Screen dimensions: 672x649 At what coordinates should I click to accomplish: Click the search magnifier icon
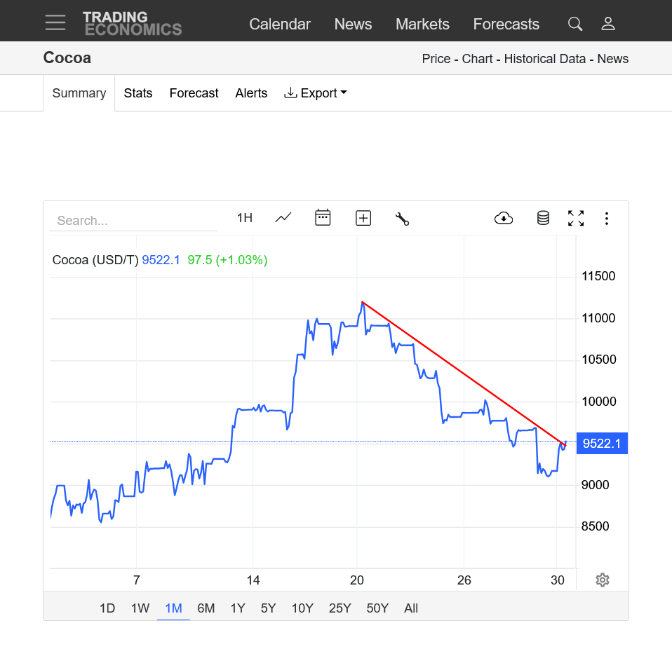coord(575,24)
